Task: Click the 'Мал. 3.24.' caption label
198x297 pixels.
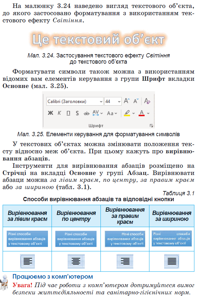Action: (x=41, y=55)
